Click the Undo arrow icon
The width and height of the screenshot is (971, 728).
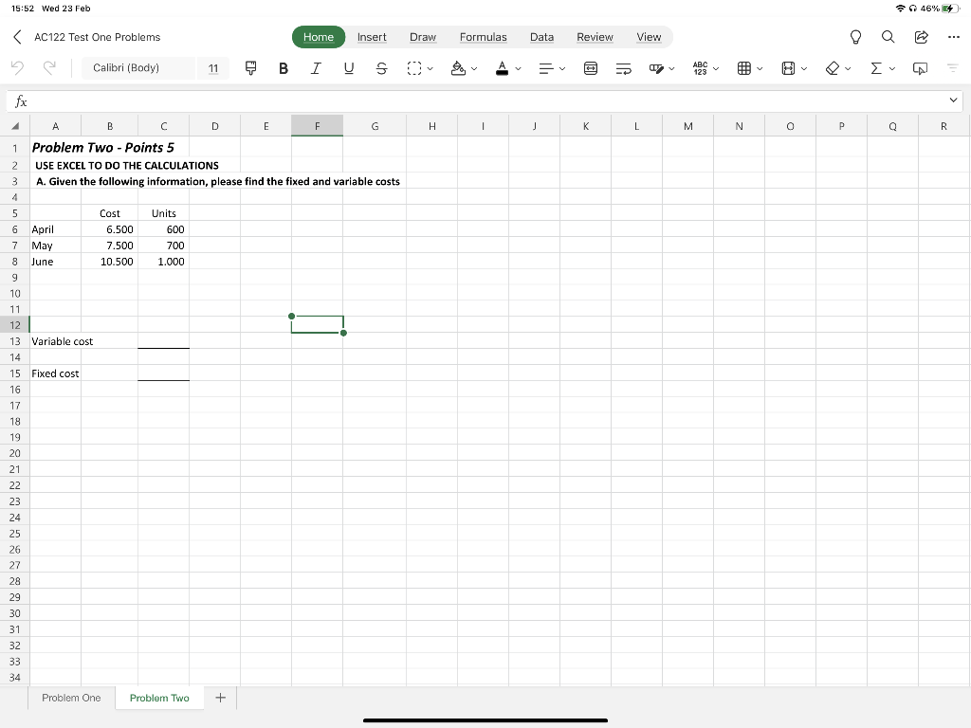pyautogui.click(x=17, y=68)
